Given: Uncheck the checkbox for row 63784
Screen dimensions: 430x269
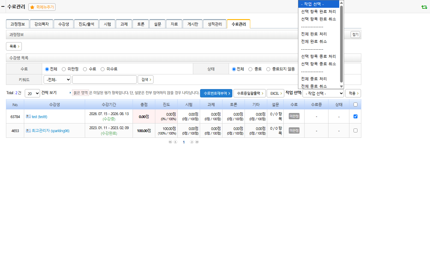Looking at the screenshot, I should click(x=355, y=116).
